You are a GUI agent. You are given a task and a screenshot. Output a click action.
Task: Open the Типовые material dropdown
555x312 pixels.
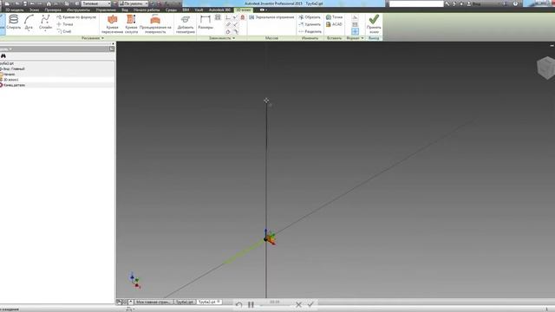(95, 3)
